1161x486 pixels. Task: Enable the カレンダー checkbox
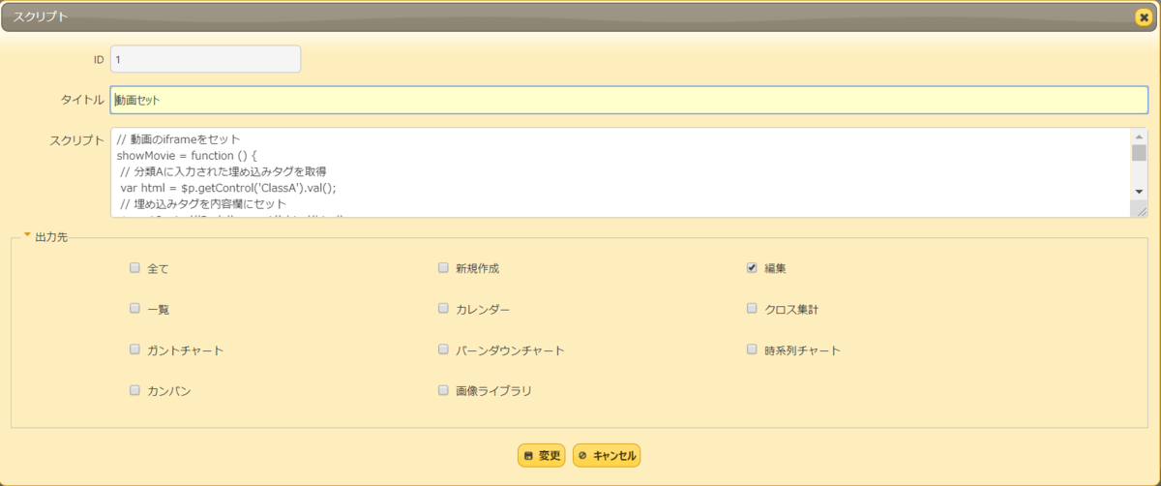pos(443,309)
